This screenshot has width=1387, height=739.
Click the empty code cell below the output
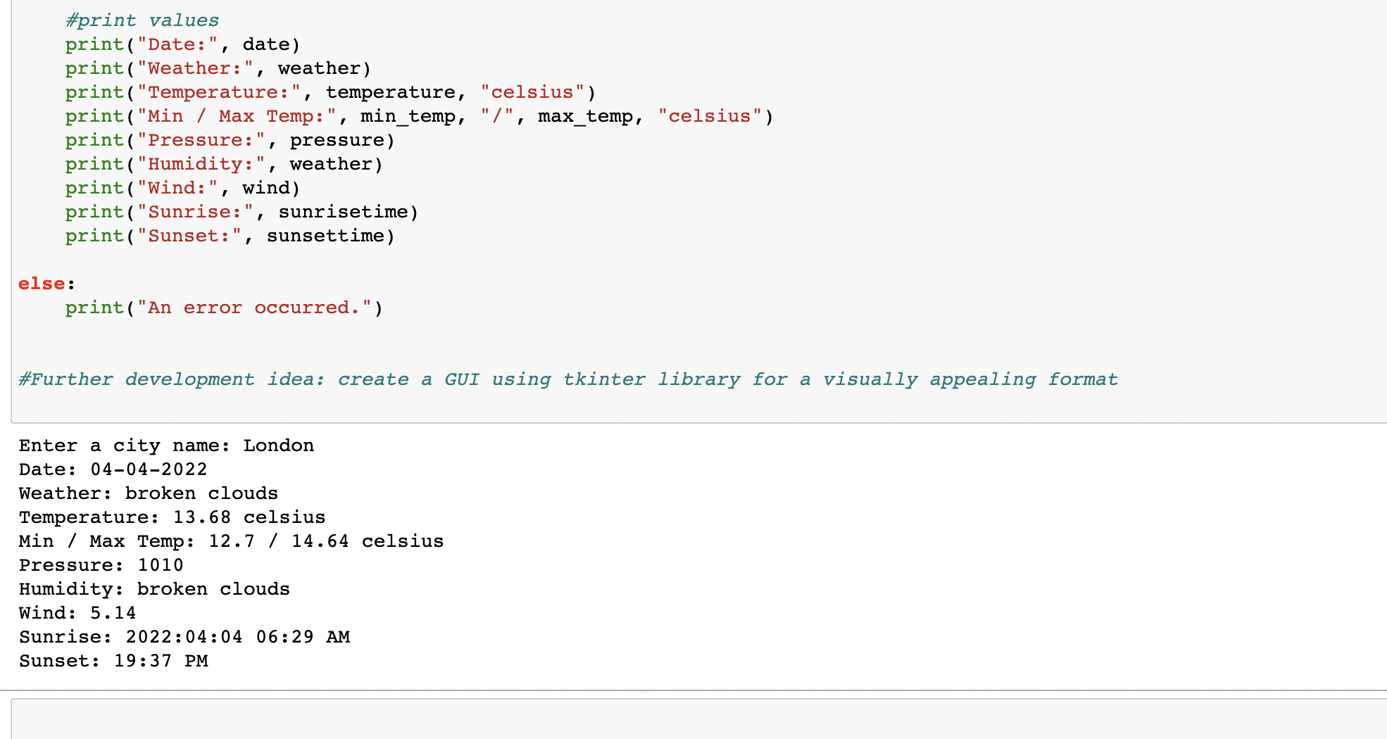697,719
